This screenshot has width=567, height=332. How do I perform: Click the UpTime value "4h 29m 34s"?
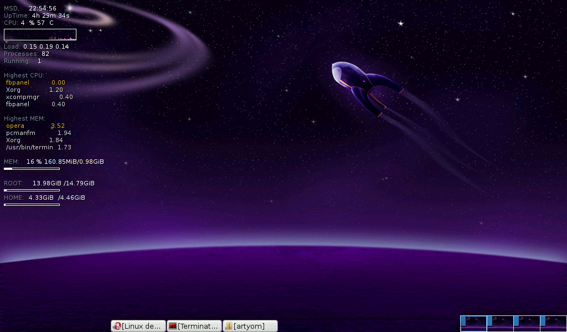(x=50, y=15)
